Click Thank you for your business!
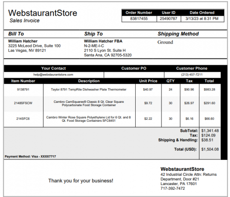This screenshot has width=230, height=197. pyautogui.click(x=81, y=181)
